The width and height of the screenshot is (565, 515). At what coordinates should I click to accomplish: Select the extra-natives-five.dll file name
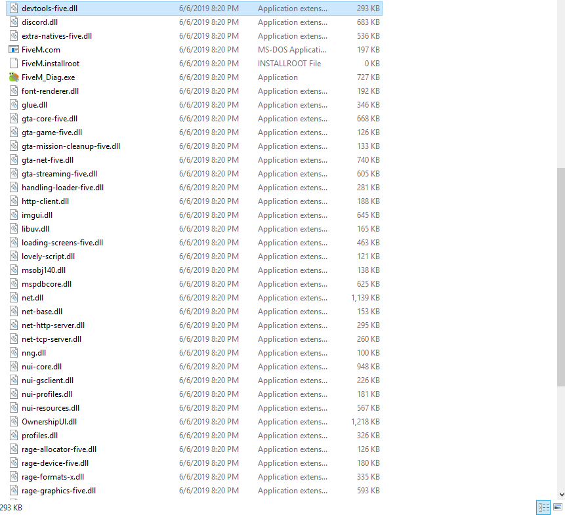point(56,36)
